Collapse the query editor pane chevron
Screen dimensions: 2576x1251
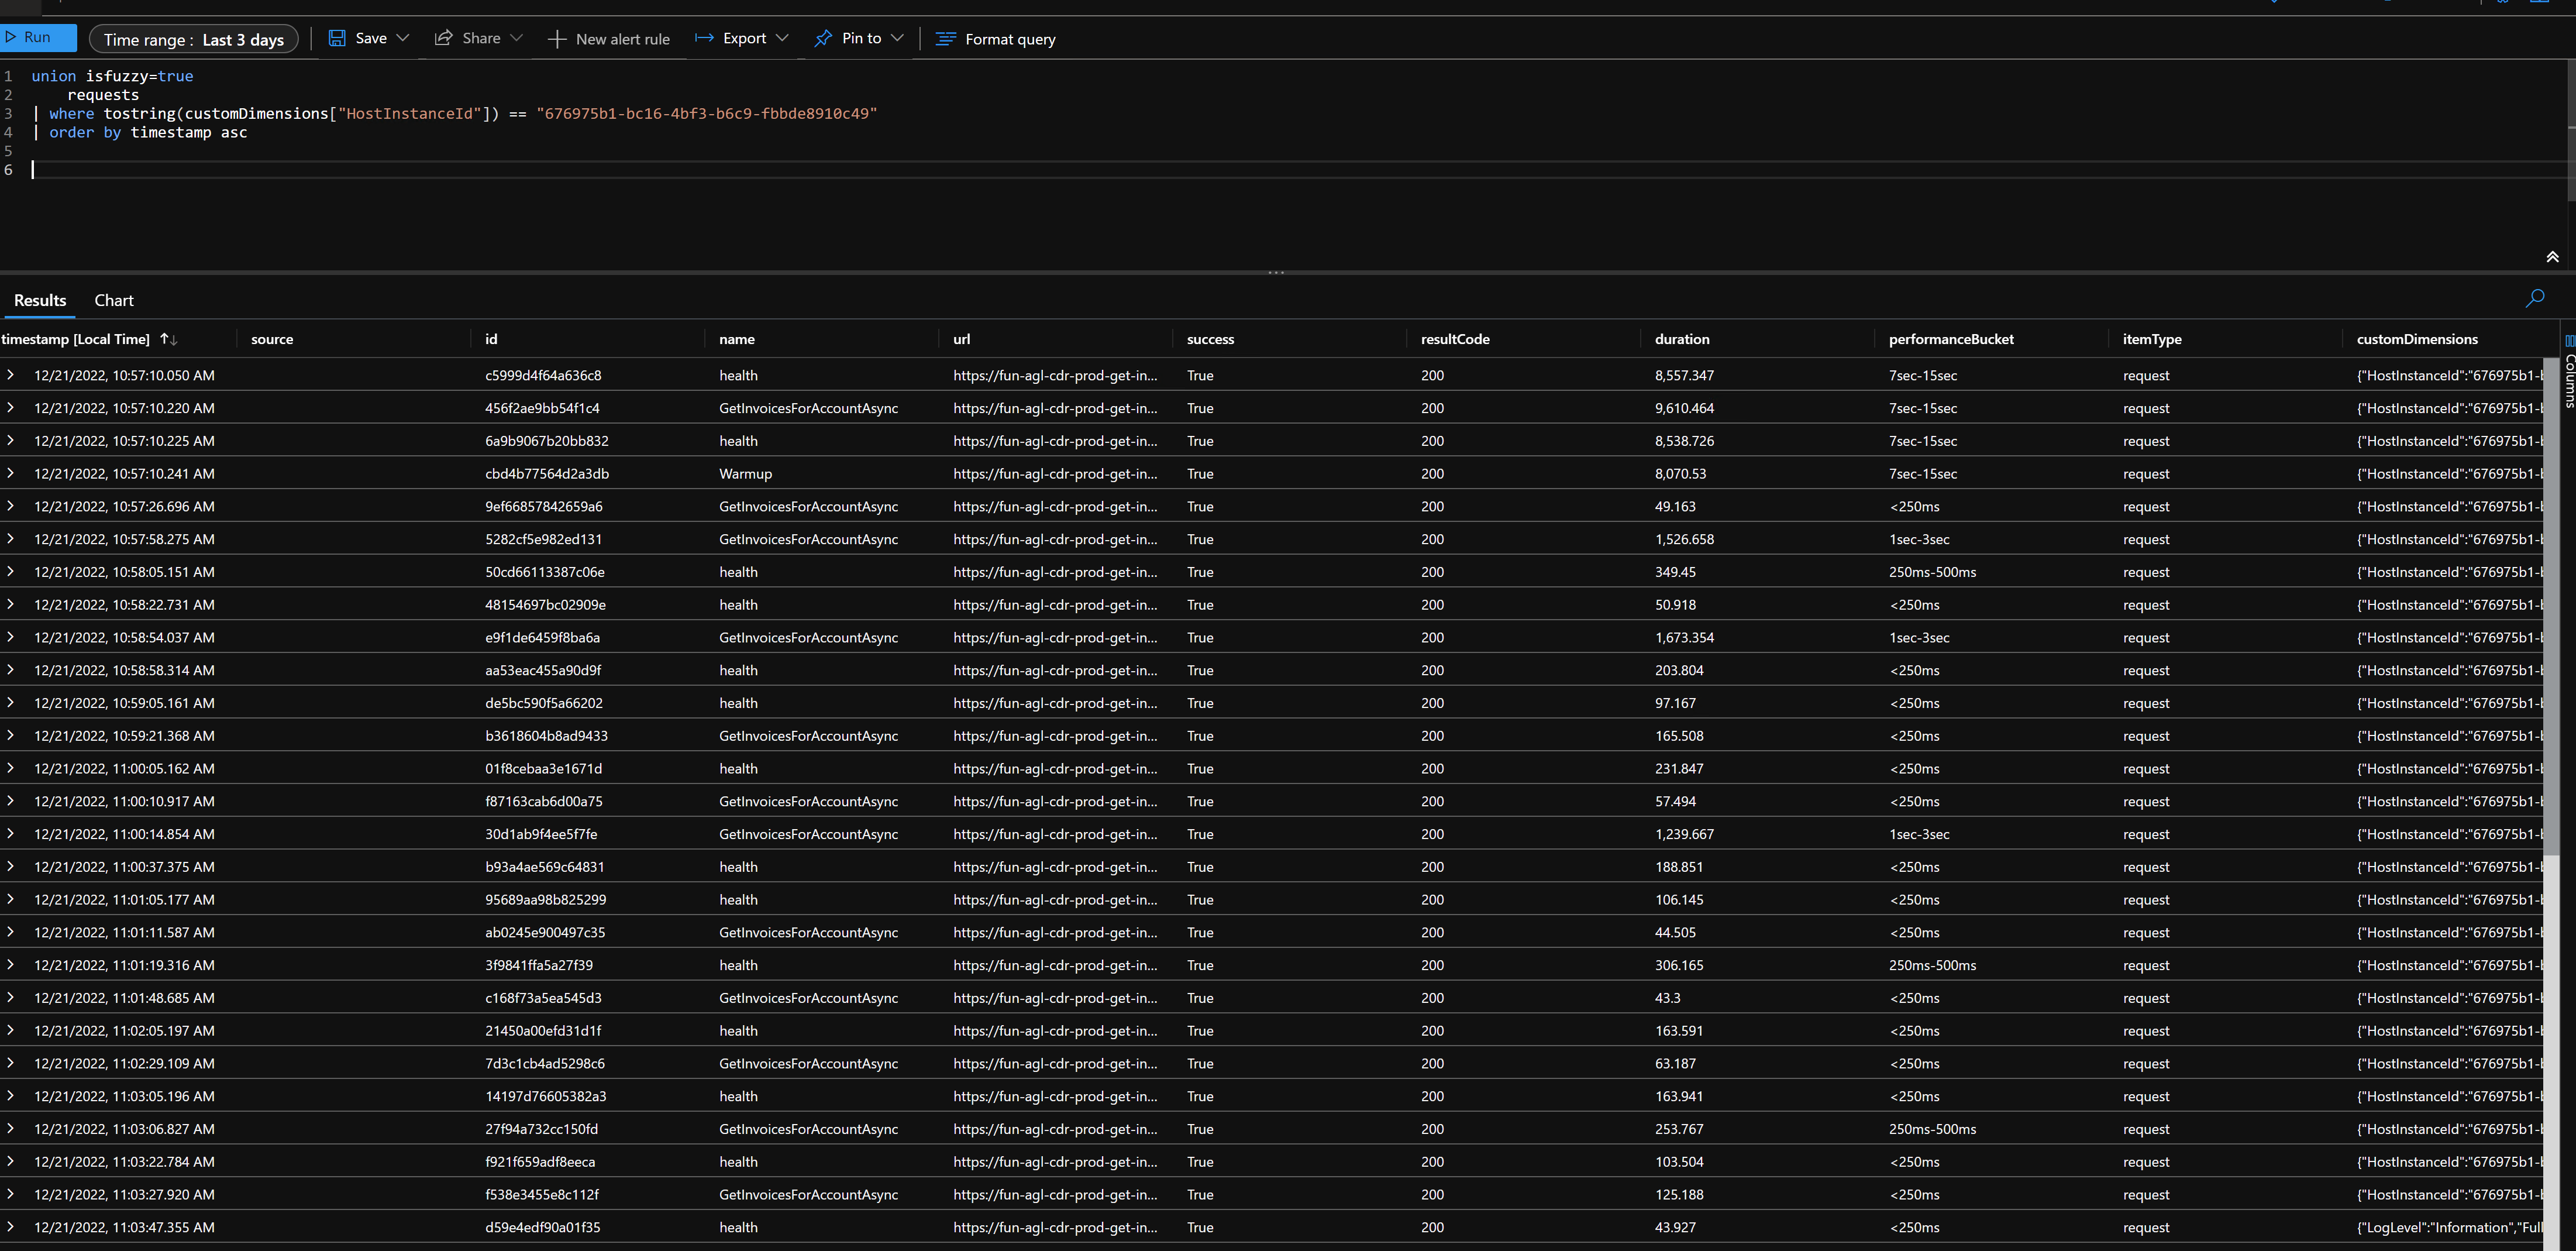2552,256
